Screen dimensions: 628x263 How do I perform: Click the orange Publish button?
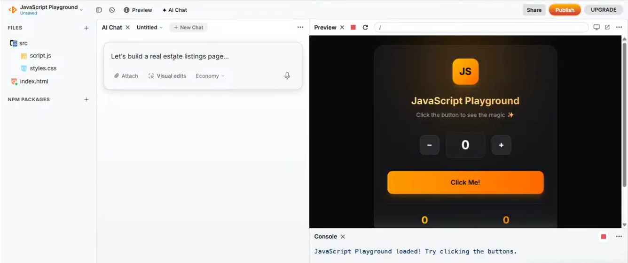(x=565, y=10)
